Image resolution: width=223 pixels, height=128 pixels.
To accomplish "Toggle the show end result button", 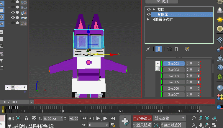I will (x=159, y=49).
